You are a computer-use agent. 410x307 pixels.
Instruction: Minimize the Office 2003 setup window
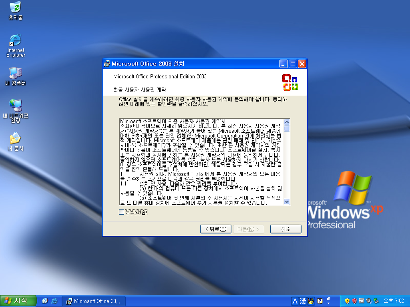point(283,64)
